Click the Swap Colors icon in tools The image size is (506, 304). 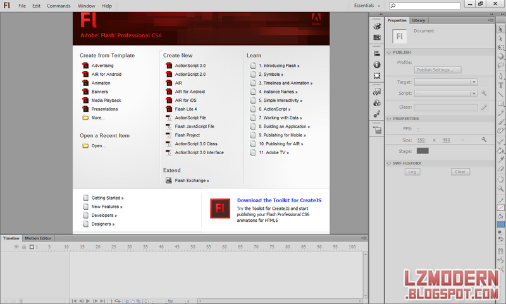pos(500,239)
